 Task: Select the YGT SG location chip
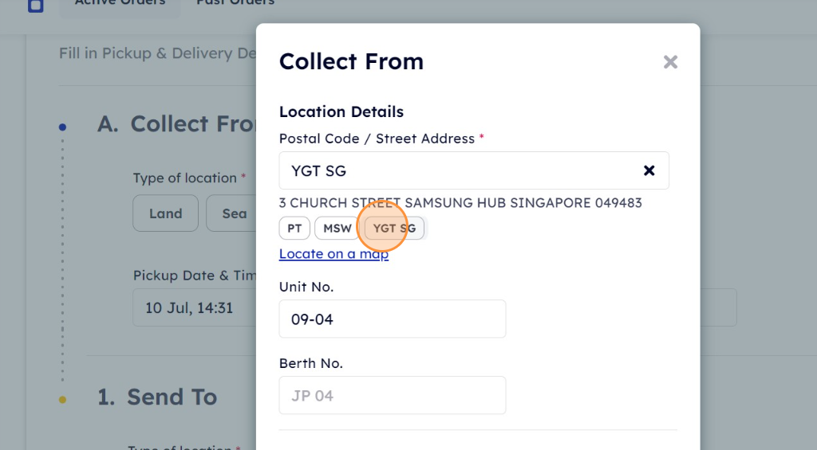pyautogui.click(x=394, y=229)
